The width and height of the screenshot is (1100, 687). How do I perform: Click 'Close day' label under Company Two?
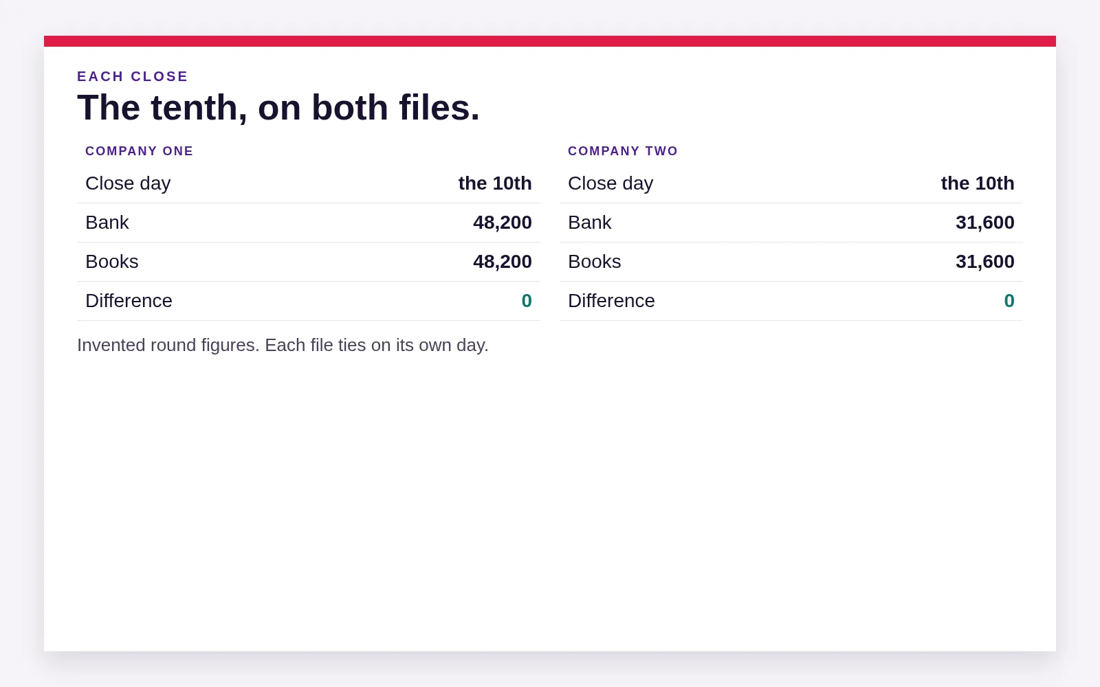pyautogui.click(x=610, y=183)
